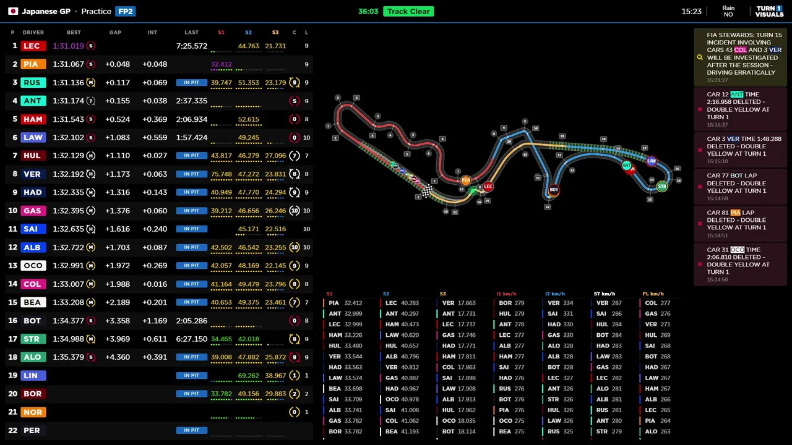Click the Track Clear status badge
Screen dimensions: 792x445
(408, 11)
